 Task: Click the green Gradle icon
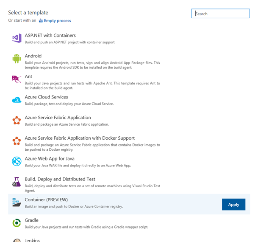click(x=17, y=223)
